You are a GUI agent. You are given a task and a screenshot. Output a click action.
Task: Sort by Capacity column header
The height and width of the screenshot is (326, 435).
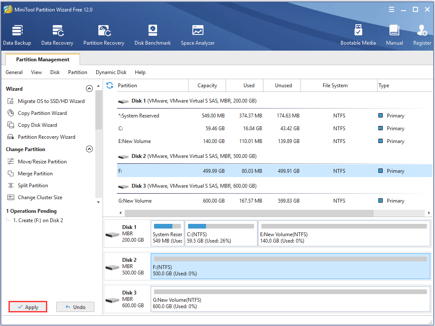pos(207,86)
